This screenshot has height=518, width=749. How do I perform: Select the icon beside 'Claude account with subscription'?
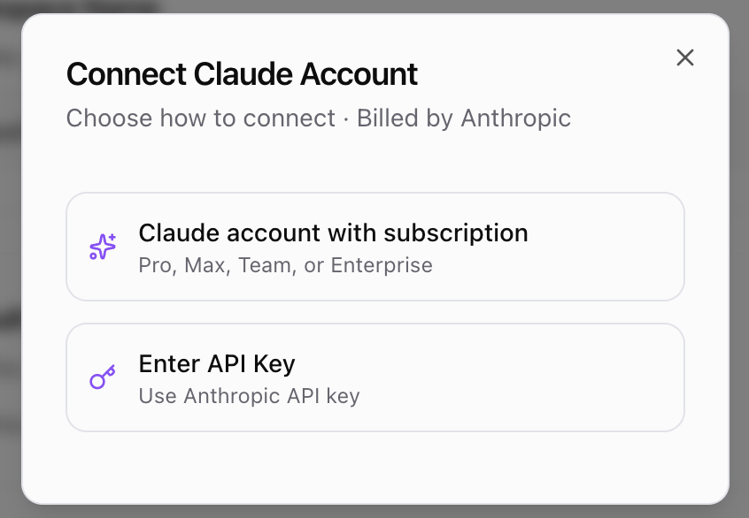[x=102, y=246]
